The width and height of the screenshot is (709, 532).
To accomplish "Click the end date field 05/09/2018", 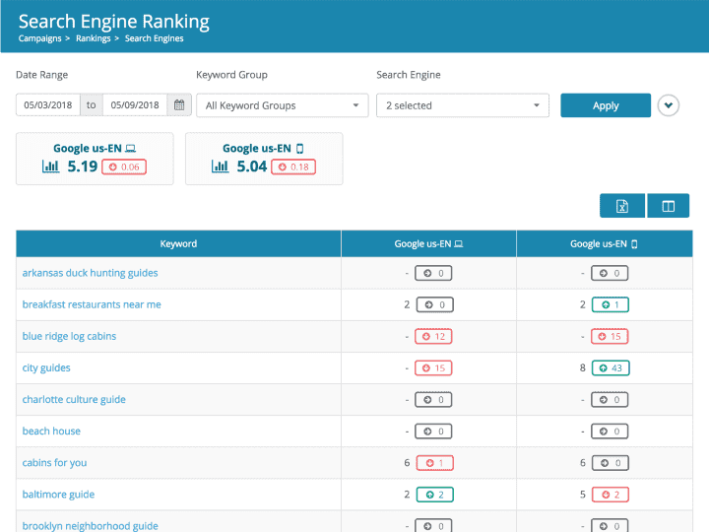I will pyautogui.click(x=133, y=105).
